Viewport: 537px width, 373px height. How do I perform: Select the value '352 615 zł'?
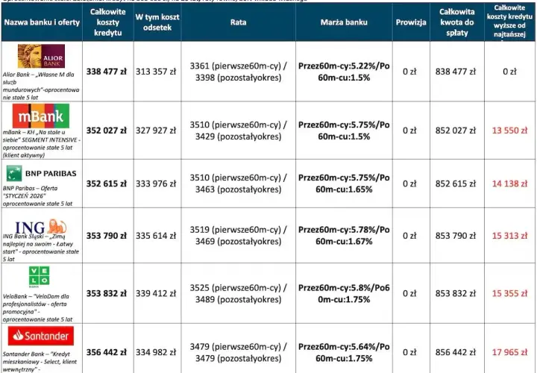[106, 184]
